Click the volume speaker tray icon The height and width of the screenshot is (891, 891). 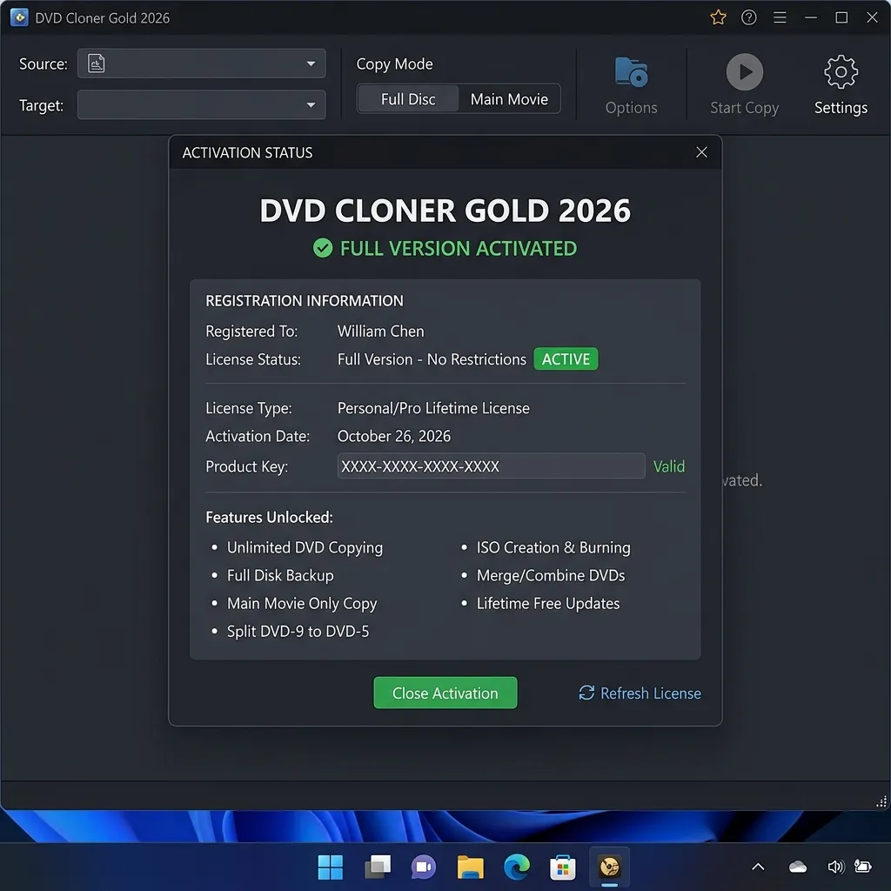(836, 867)
